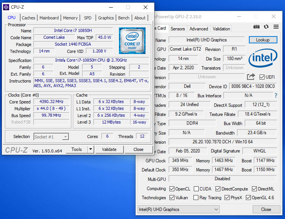285x219 pixels.
Task: Click the Digital Signature value WHQL
Action: pos(260,151)
